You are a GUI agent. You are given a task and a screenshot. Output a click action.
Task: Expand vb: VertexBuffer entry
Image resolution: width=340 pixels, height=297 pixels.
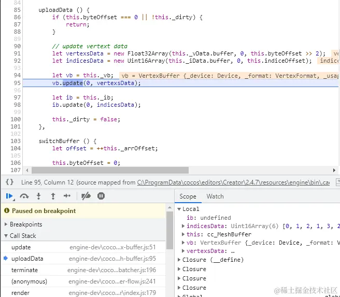pyautogui.click(x=183, y=243)
